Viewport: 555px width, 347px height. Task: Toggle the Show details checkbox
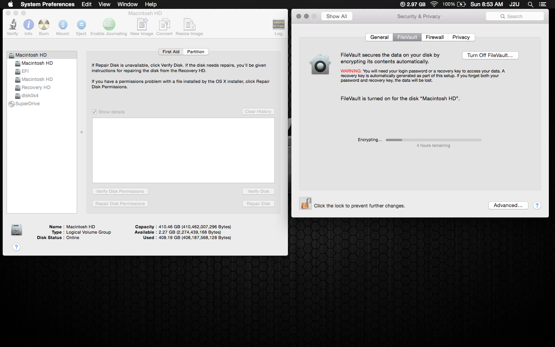(x=94, y=112)
